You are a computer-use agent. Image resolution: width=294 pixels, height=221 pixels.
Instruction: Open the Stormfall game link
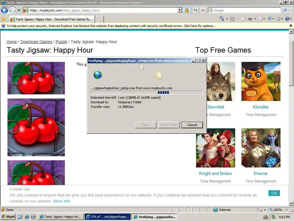(x=216, y=107)
